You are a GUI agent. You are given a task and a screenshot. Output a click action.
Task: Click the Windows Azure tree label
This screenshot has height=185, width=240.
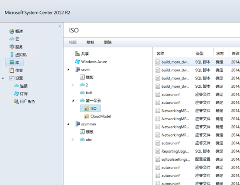click(94, 62)
